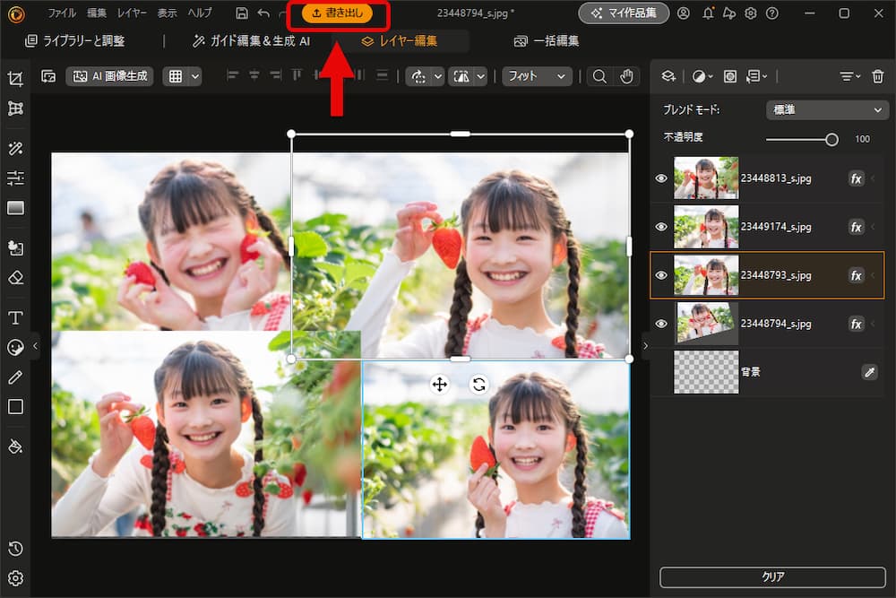Select the Transform tool below Crop
The image size is (896, 598).
coord(15,108)
